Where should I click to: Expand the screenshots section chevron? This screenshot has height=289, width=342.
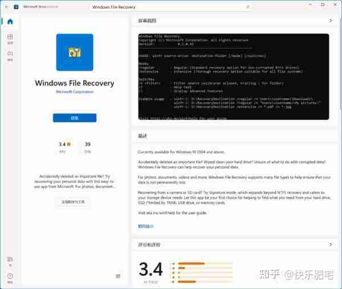click(331, 21)
